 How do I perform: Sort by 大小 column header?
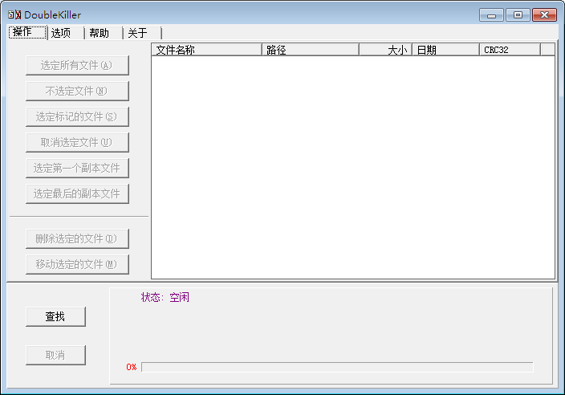(x=385, y=50)
